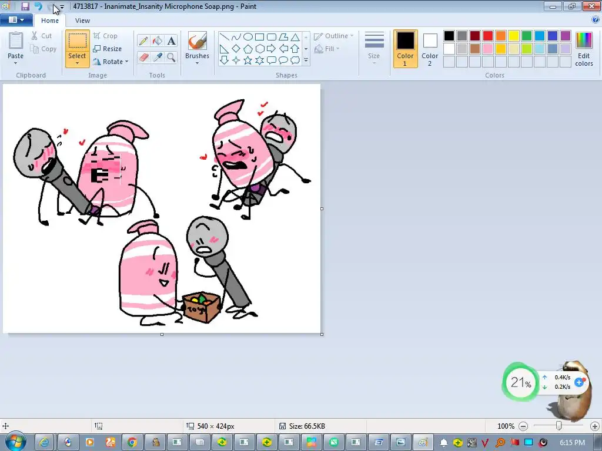
Task: Choose the Rounded rectangular callout shape
Action: click(x=272, y=60)
